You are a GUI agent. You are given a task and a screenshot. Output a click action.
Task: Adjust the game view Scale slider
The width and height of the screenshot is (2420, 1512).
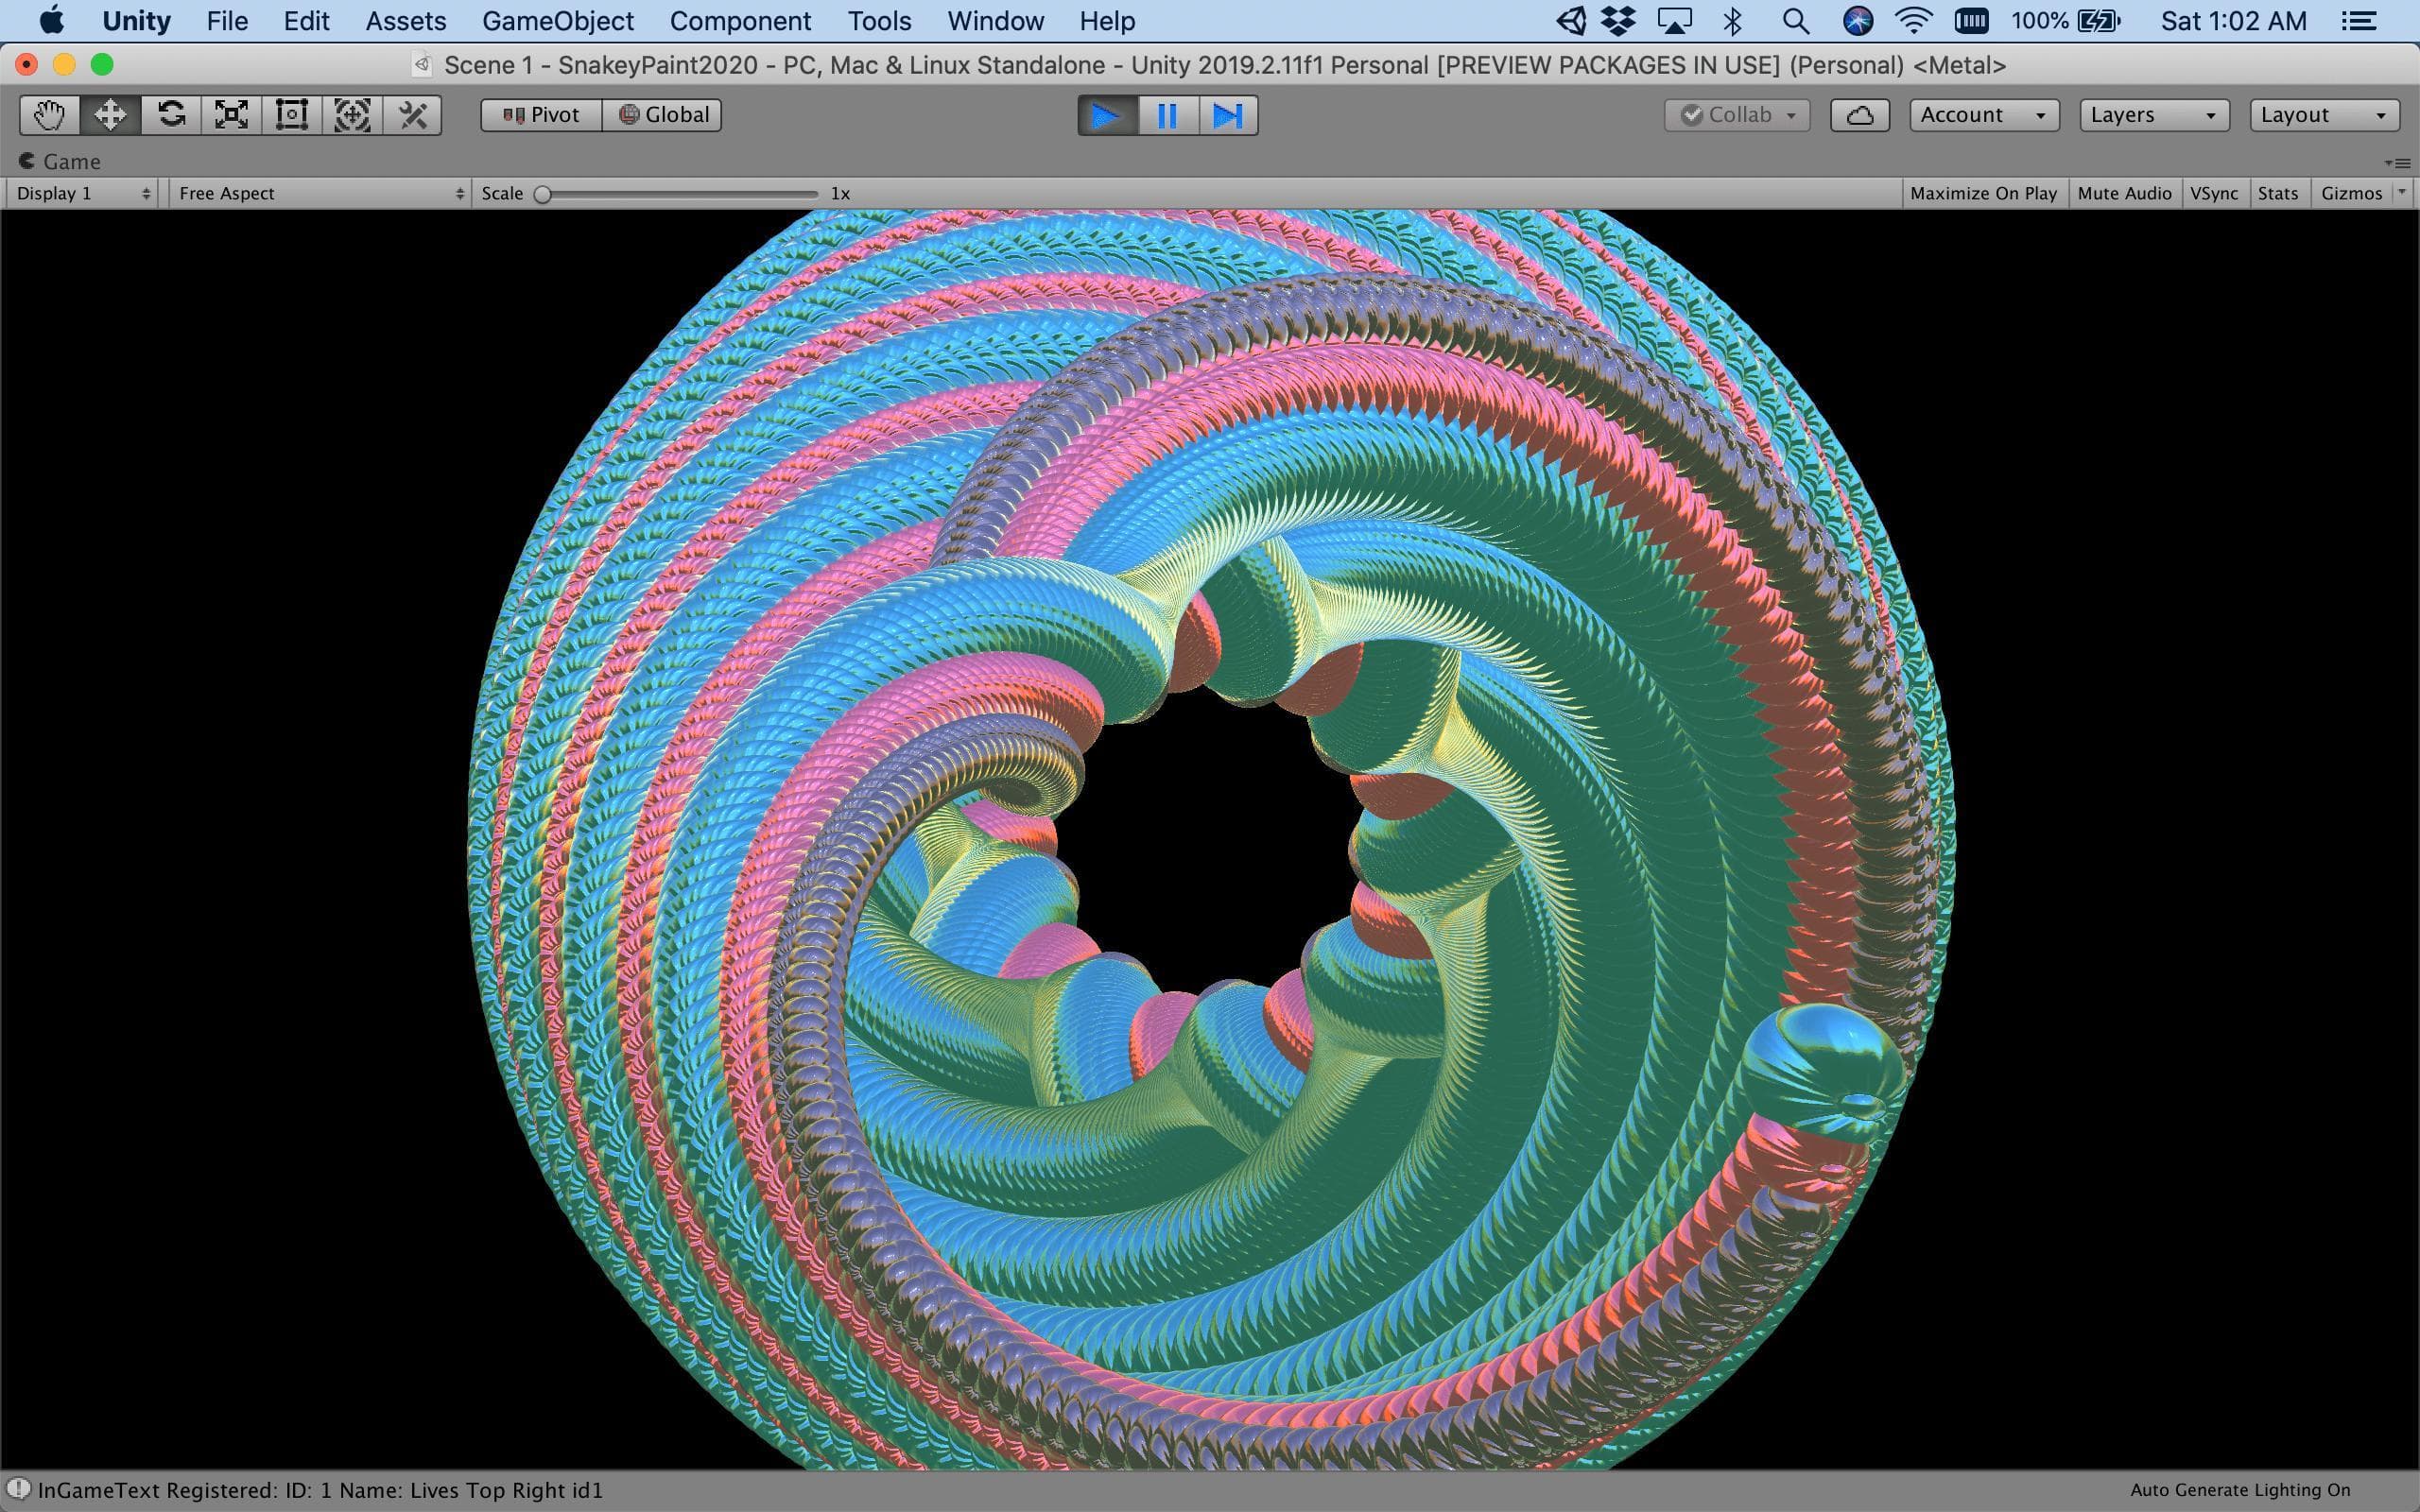pyautogui.click(x=679, y=194)
